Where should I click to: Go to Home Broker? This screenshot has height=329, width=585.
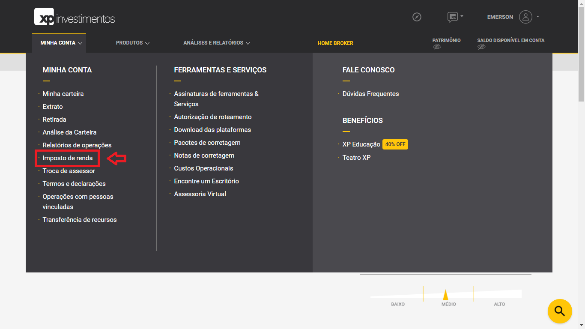pyautogui.click(x=335, y=43)
